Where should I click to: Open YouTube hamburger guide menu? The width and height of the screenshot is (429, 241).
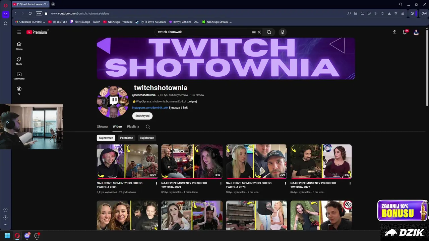click(x=19, y=32)
